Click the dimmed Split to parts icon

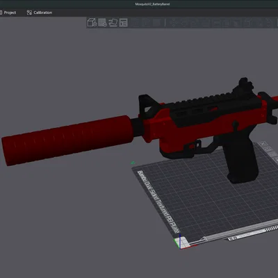coord(147,22)
